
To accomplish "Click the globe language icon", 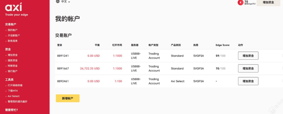I will (x=58, y=2).
